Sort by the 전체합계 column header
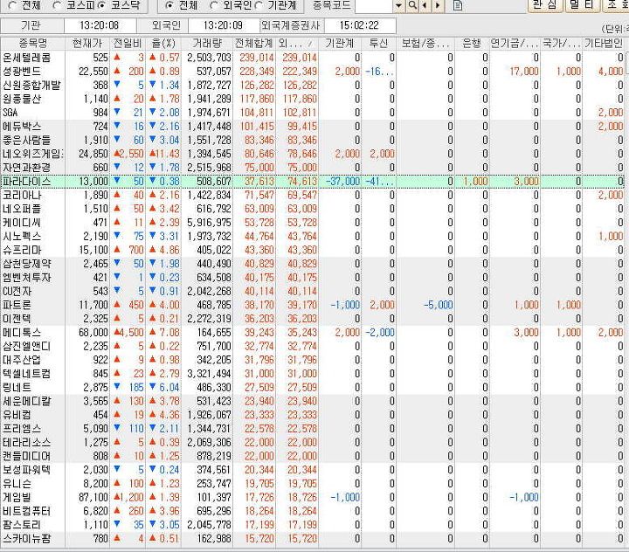 [x=254, y=44]
